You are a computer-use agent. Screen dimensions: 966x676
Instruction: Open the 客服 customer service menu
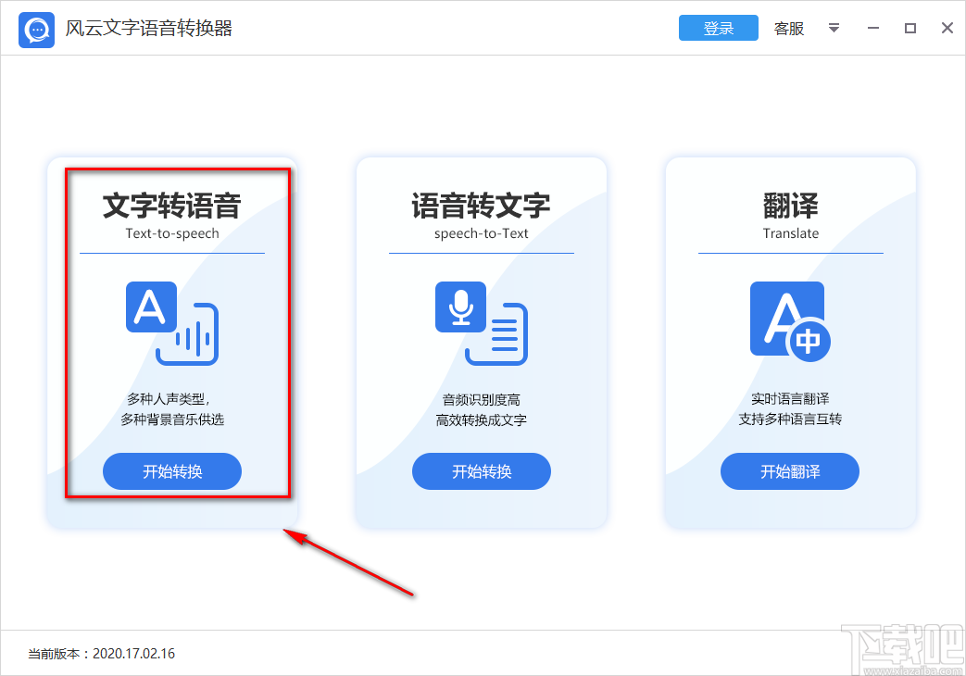tap(788, 29)
